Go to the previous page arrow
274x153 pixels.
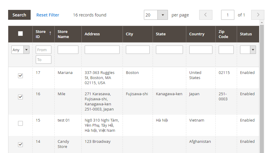pyautogui.click(x=205, y=15)
